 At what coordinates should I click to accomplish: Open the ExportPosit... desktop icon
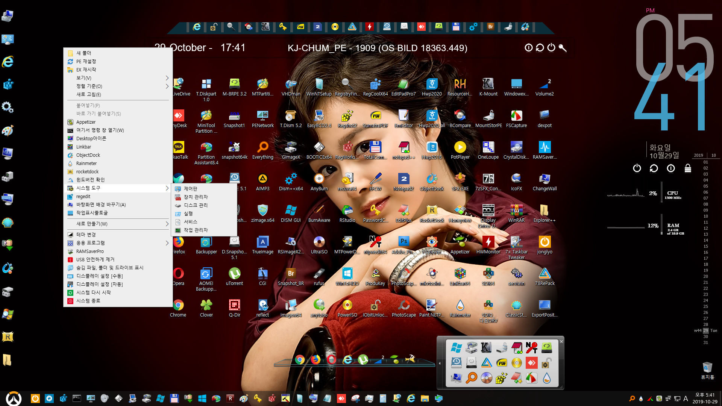click(545, 308)
